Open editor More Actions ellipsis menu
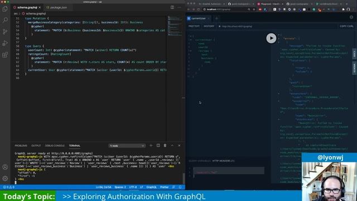This screenshot has height=201, width=357. pos(180,7)
